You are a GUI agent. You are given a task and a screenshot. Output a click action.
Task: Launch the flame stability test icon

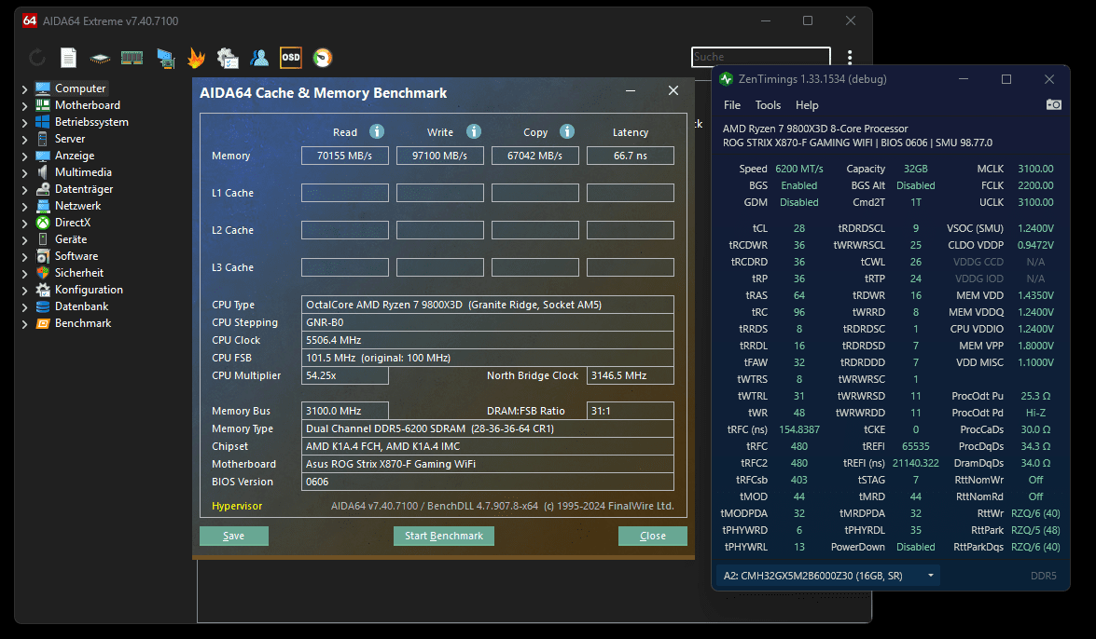point(197,58)
